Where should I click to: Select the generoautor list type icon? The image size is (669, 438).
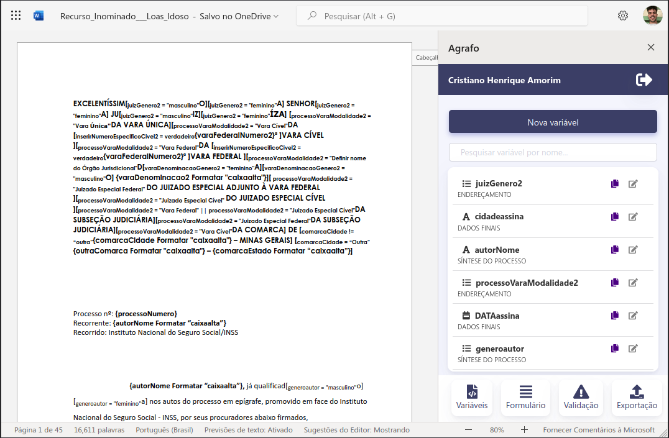(466, 349)
